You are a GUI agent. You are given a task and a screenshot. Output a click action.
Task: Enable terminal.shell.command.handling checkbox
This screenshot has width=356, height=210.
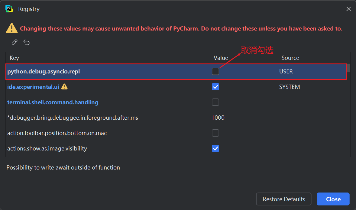(215, 102)
